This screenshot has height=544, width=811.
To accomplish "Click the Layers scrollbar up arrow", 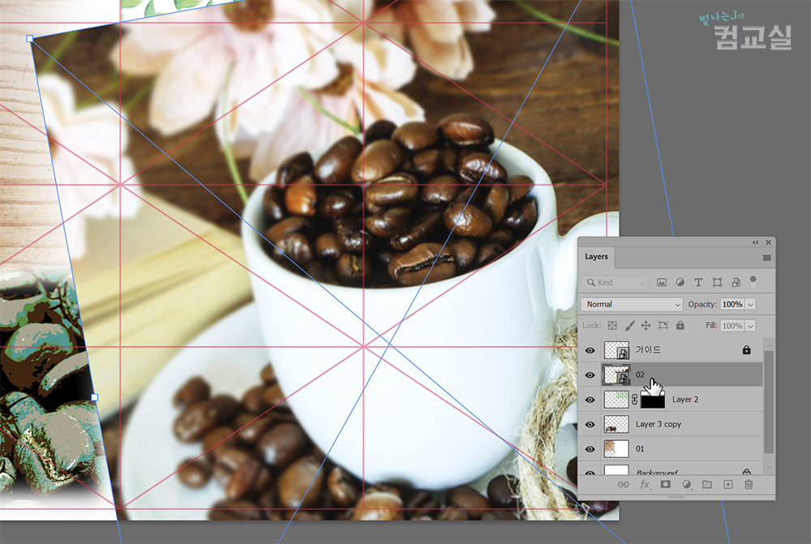I will click(769, 345).
